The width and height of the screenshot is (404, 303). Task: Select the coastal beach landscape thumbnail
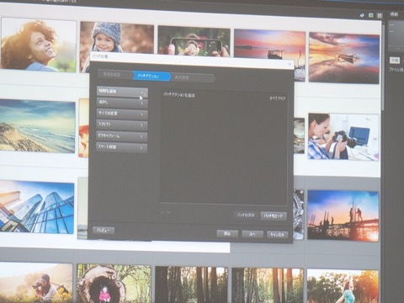coord(37,126)
